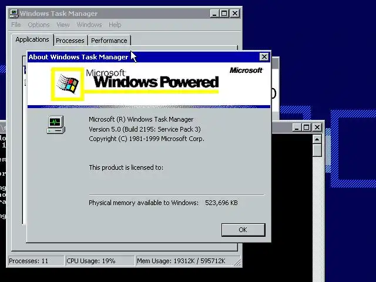Image resolution: width=376 pixels, height=282 pixels.
Task: Close the Windows Task Manager window
Action: (235, 14)
